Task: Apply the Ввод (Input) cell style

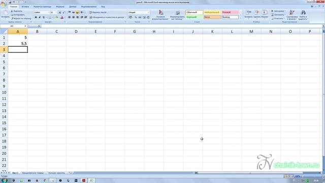Action: click(x=212, y=17)
